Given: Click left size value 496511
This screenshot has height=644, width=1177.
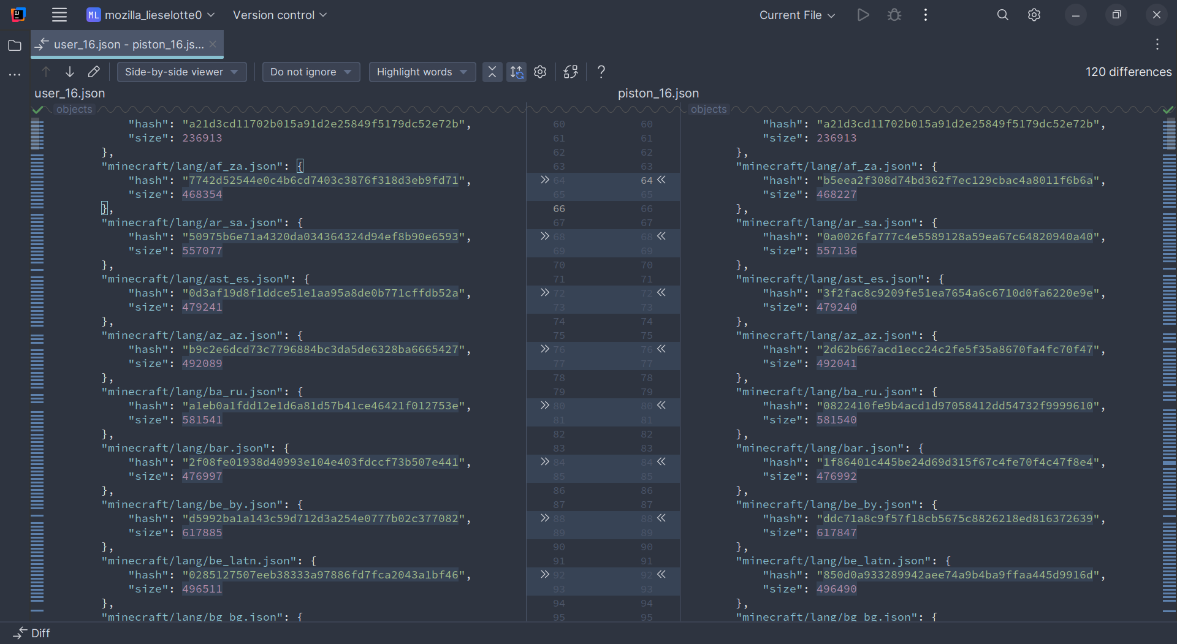Looking at the screenshot, I should point(202,589).
